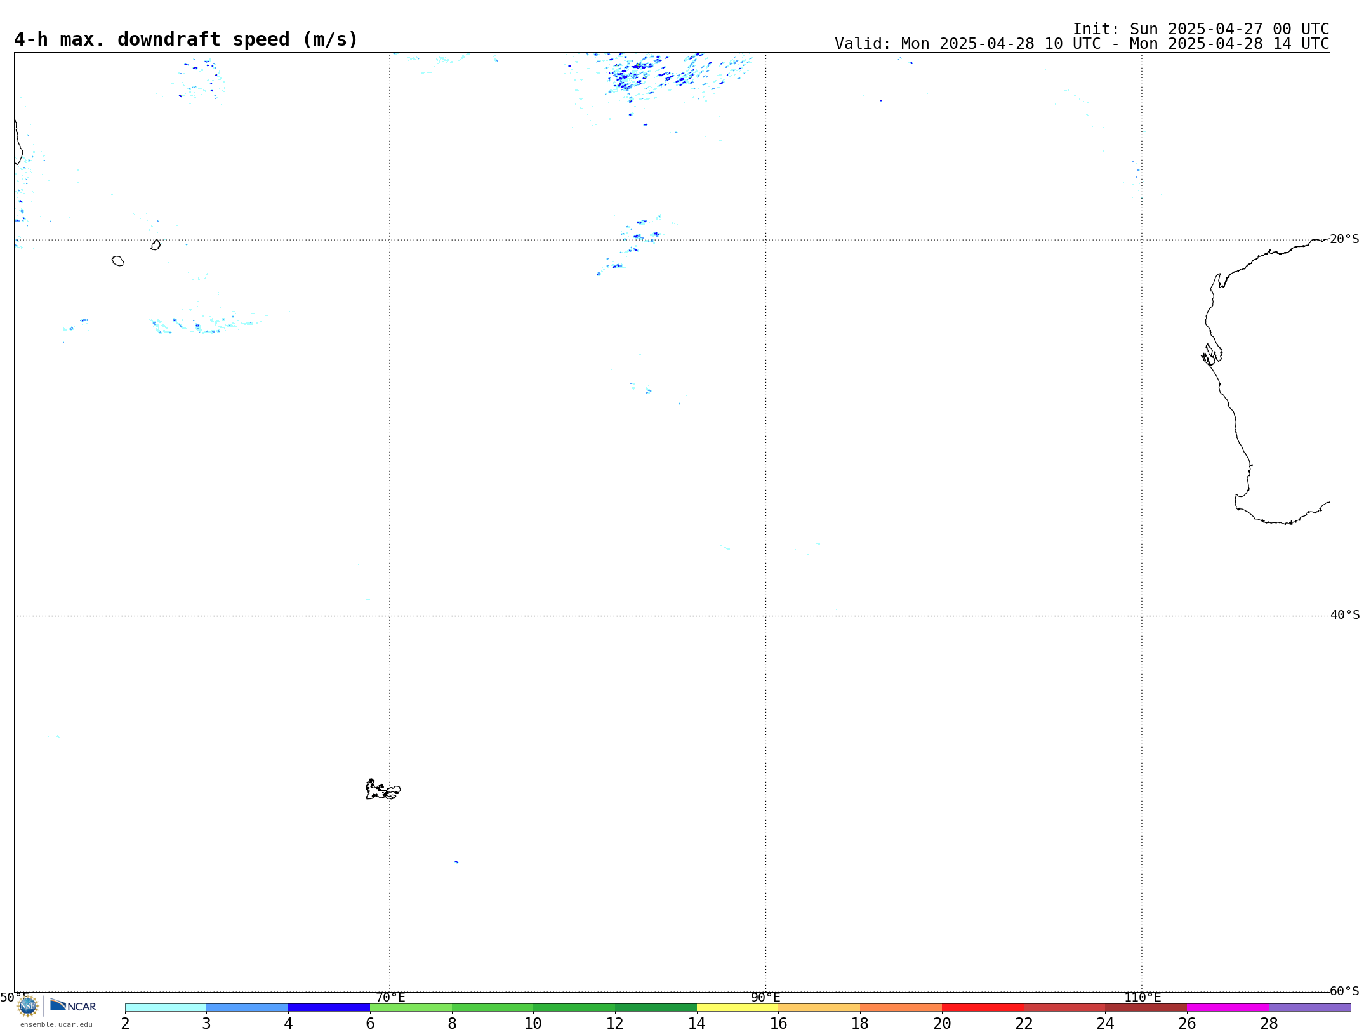Click the 110°E longitude label
The width and height of the screenshot is (1371, 1032).
(1142, 998)
